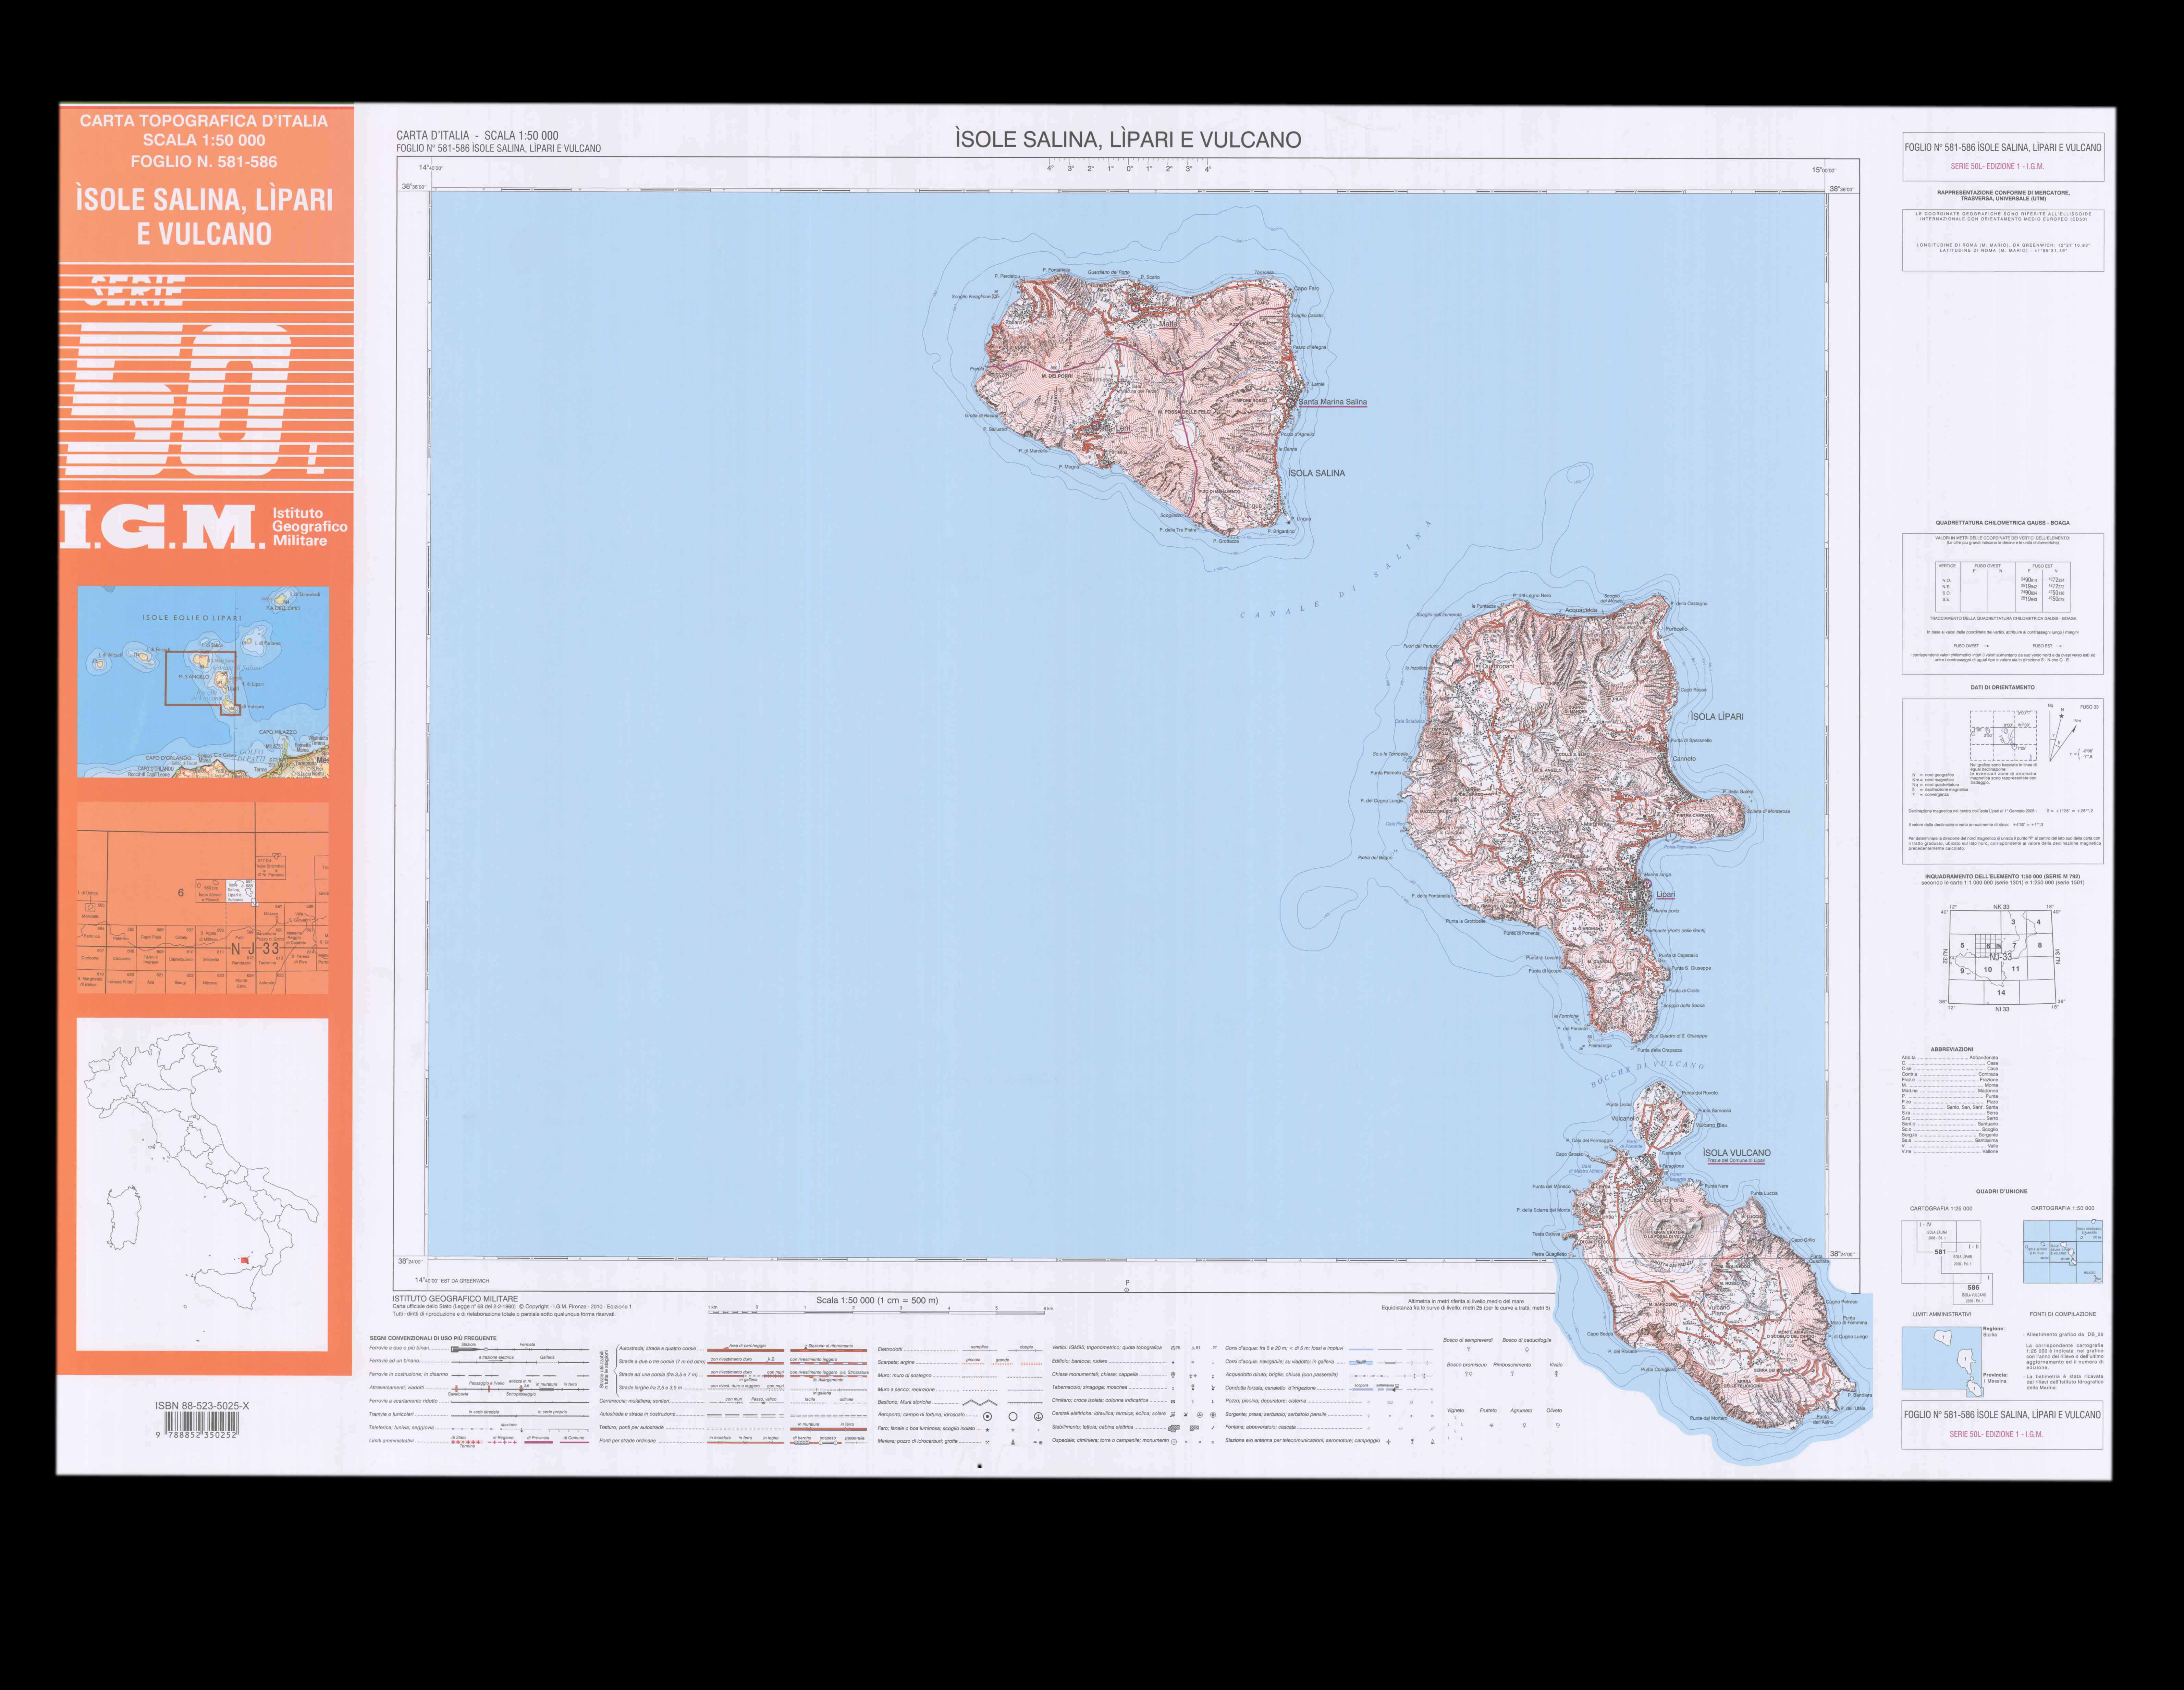Click the 'LIMITI AMMINISTRATIVI' heading
Viewport: 2184px width, 1690px height.
point(1942,1314)
